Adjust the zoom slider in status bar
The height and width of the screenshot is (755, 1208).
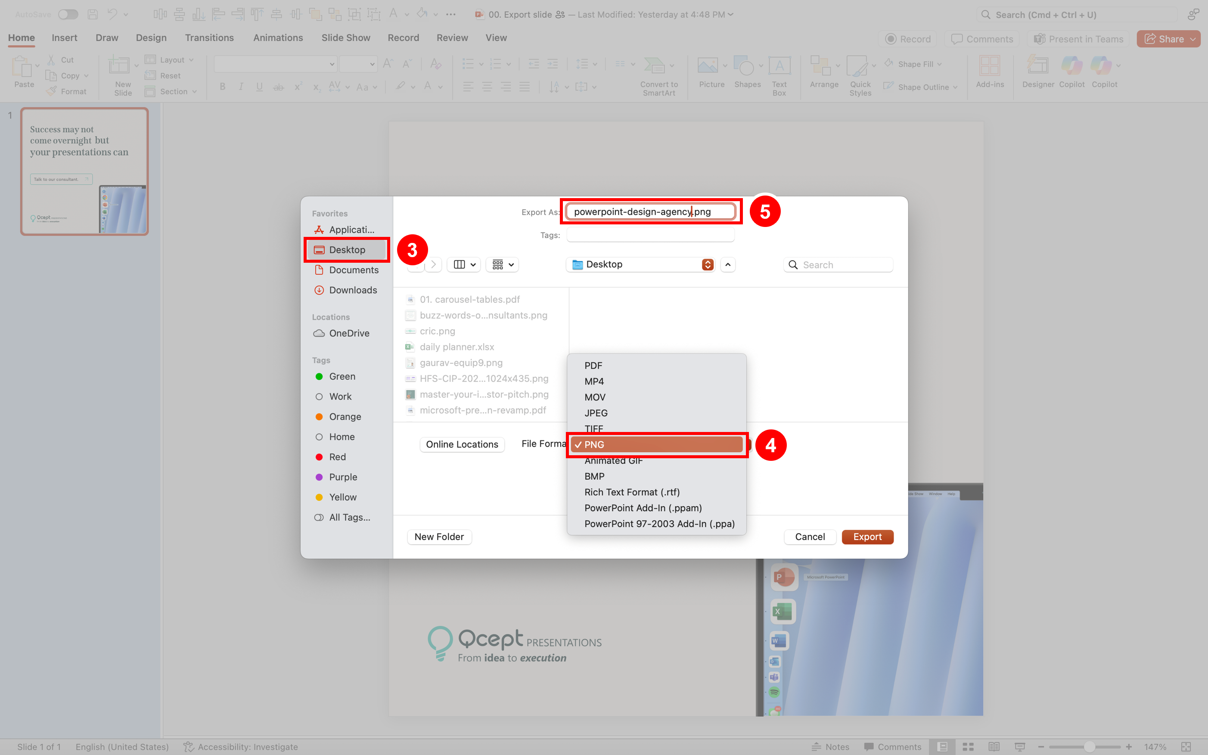(1089, 747)
